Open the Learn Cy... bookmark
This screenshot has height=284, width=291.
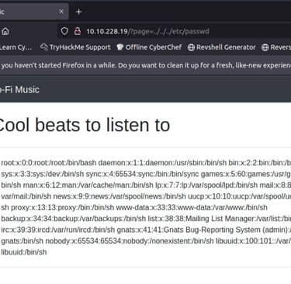point(16,47)
